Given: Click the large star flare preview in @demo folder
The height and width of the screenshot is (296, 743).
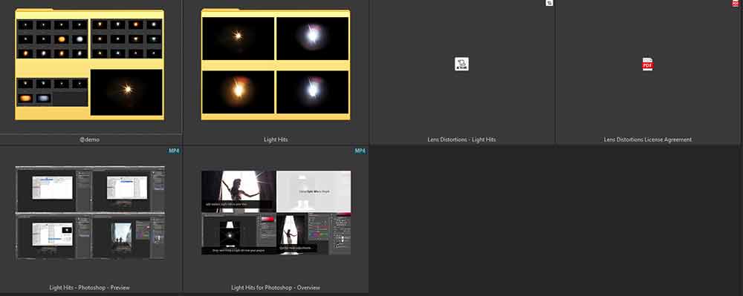Looking at the screenshot, I should point(126,92).
